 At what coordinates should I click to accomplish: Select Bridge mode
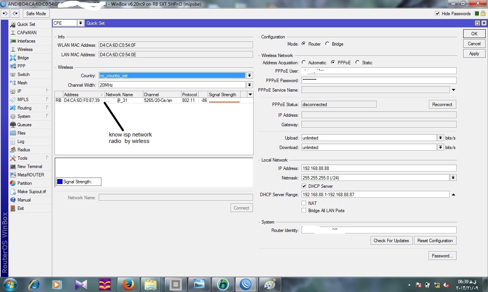[327, 44]
